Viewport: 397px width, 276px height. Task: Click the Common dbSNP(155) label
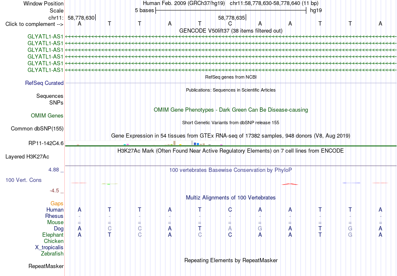point(37,128)
